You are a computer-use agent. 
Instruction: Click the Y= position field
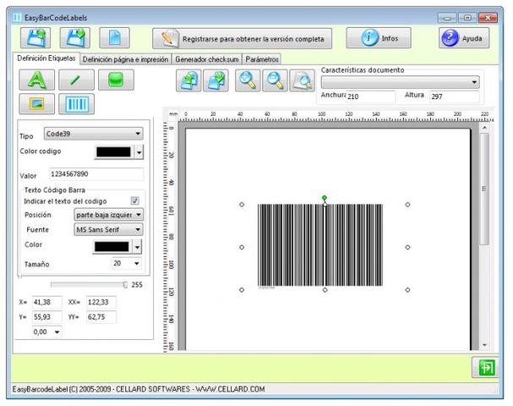point(46,316)
